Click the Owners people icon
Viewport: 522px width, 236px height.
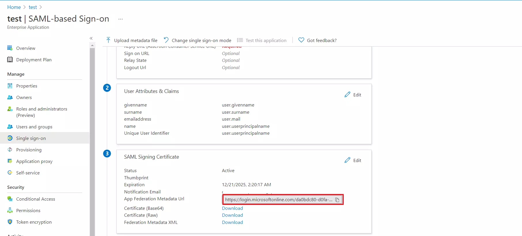point(10,97)
